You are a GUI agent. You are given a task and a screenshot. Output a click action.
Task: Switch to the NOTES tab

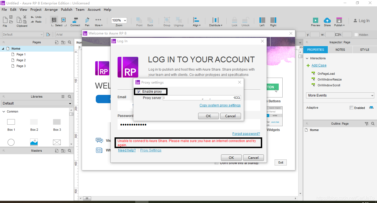[340, 50]
